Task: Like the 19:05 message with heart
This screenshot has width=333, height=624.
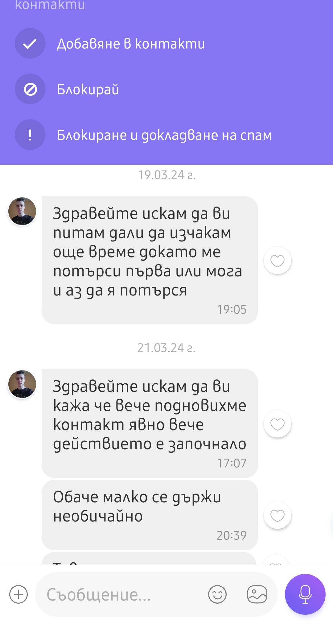Action: (277, 261)
